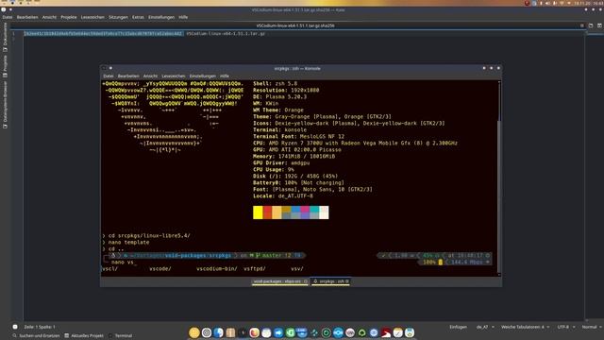
Task: Click the vscodium-bin/ completion entry
Action: pyautogui.click(x=217, y=269)
